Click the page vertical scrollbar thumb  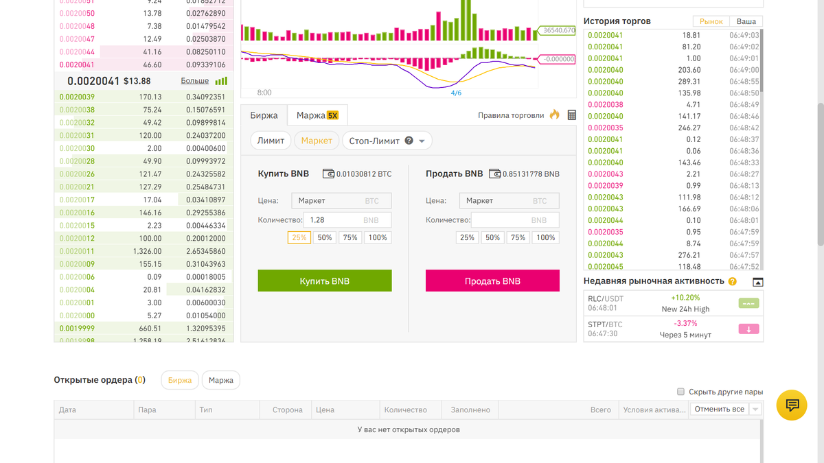click(820, 175)
